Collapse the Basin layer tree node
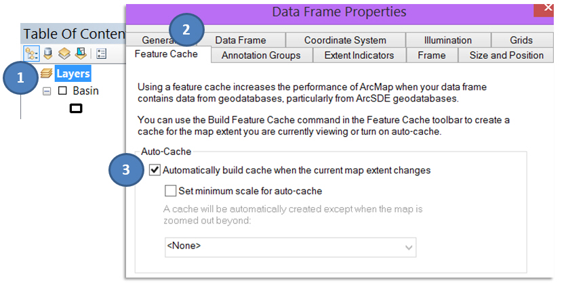The width and height of the screenshot is (568, 285). coord(47,91)
